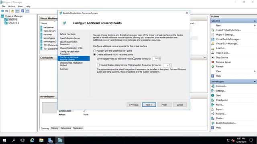The image size is (257, 144).
Task: Click Windows Start button
Action: click(4, 140)
